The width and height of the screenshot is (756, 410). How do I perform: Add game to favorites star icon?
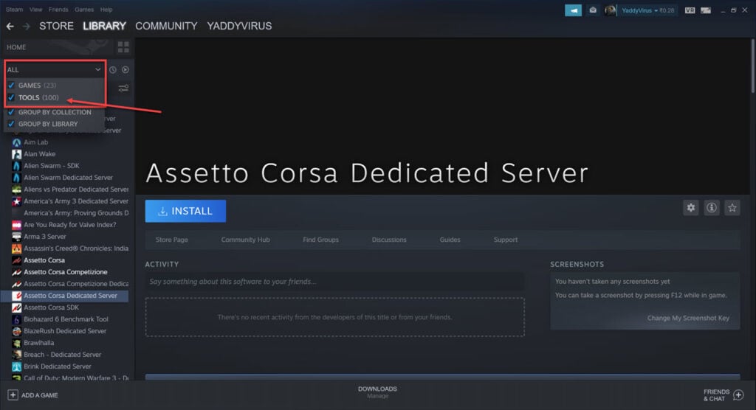pyautogui.click(x=732, y=208)
